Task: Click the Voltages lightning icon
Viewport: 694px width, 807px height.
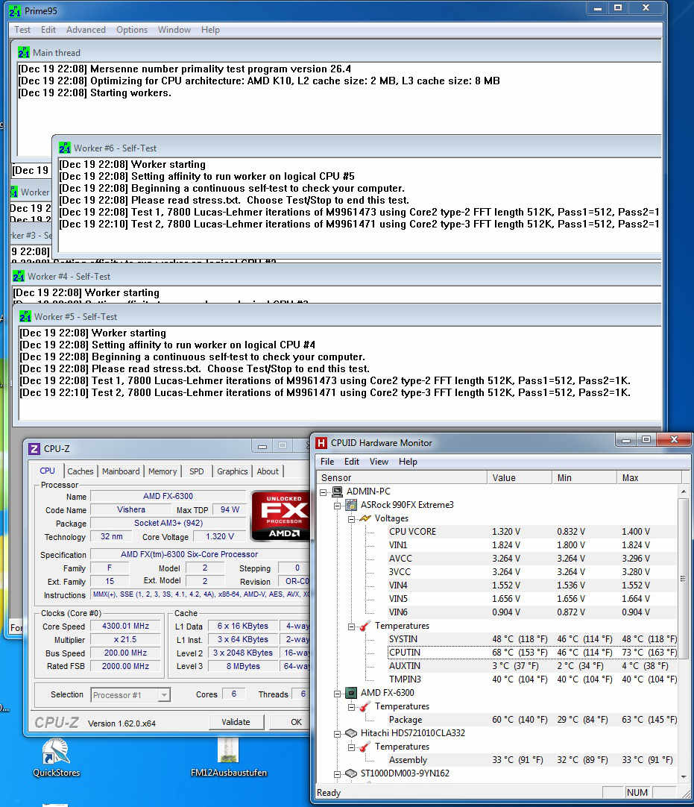Action: pyautogui.click(x=365, y=518)
